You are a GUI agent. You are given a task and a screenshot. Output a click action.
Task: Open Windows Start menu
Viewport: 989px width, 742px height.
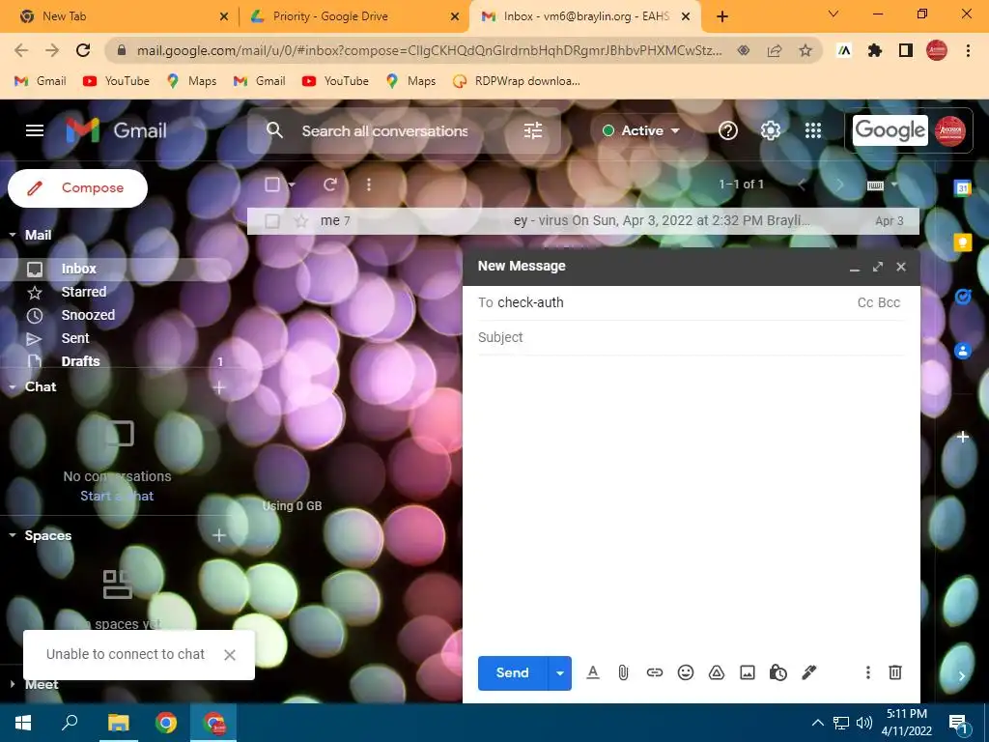(23, 723)
